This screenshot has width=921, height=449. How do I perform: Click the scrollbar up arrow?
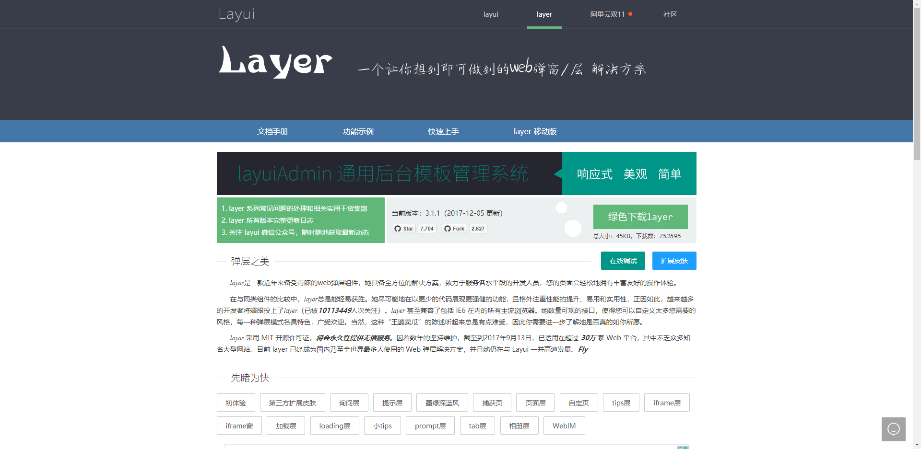[x=917, y=4]
